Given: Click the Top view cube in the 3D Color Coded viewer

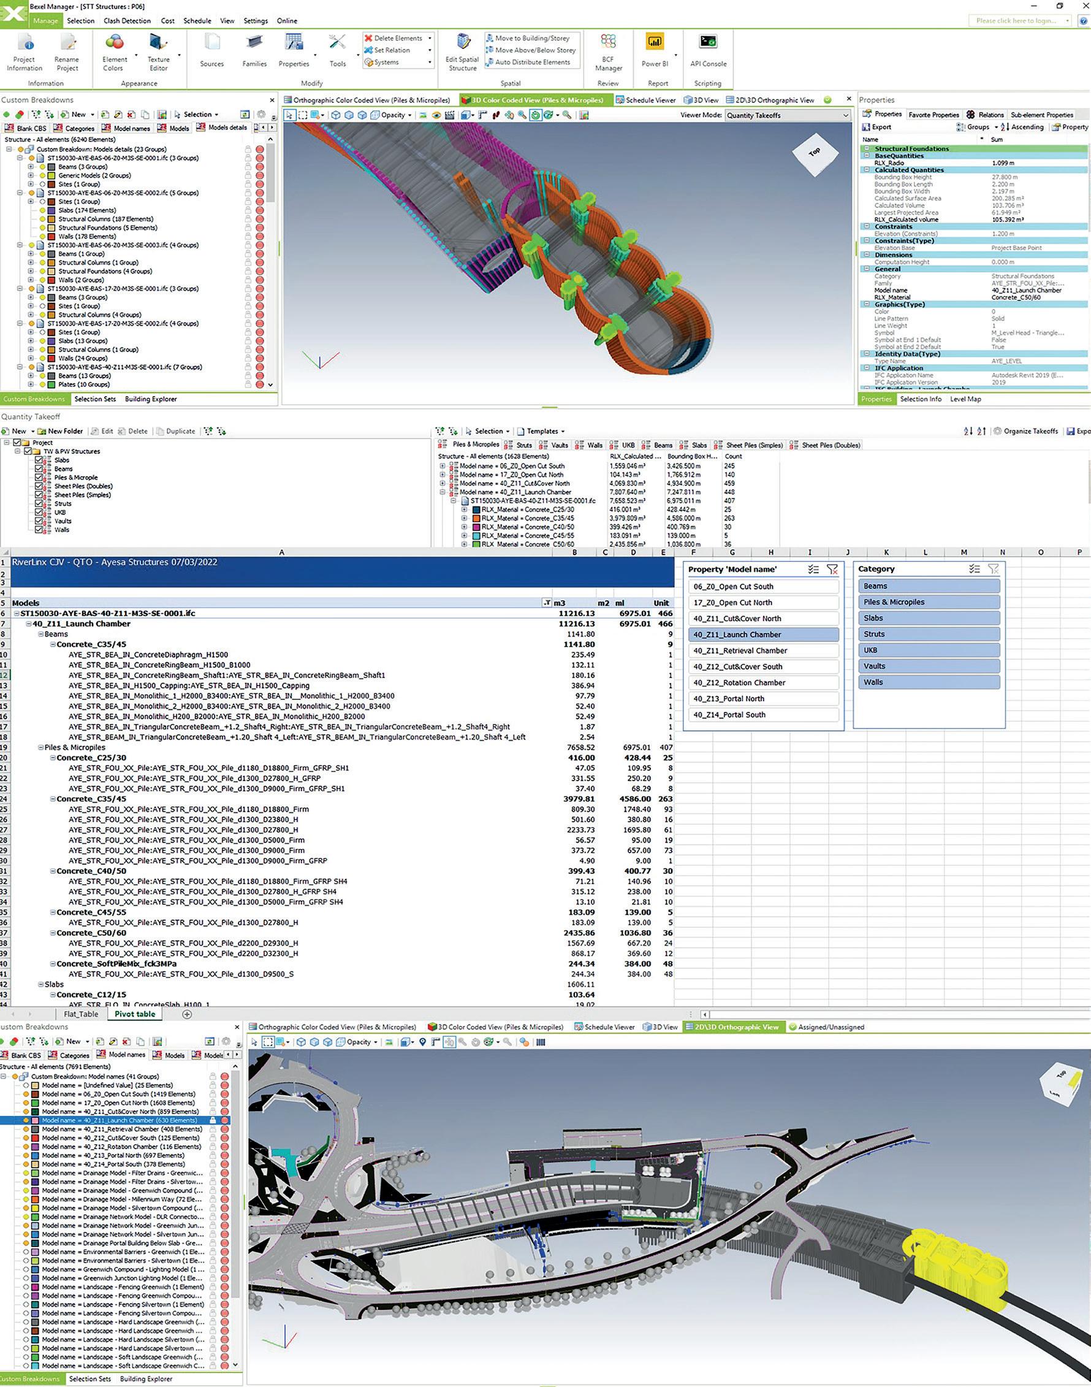Looking at the screenshot, I should coord(815,153).
